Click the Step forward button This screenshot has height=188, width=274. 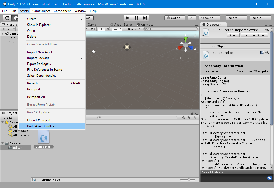pyautogui.click(x=145, y=18)
